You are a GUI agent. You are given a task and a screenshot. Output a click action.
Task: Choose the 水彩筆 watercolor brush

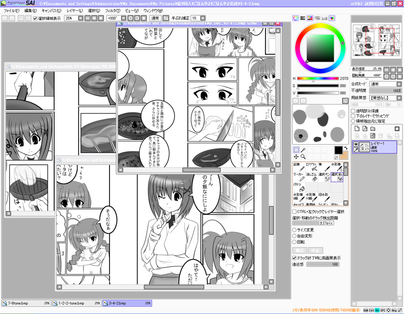336,167
